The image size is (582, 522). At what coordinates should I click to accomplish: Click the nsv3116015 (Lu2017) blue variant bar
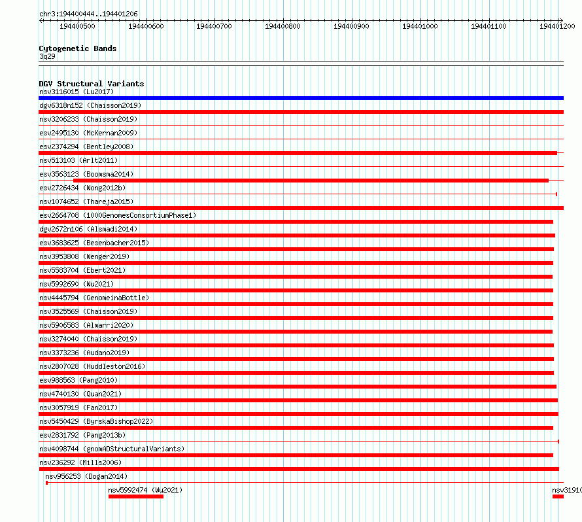coord(301,98)
